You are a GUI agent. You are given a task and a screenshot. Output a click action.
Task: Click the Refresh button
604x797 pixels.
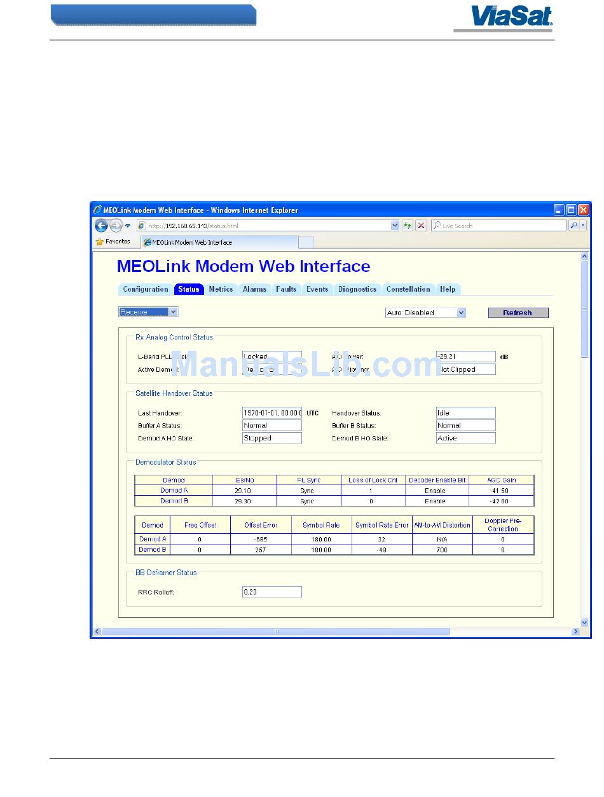(518, 313)
